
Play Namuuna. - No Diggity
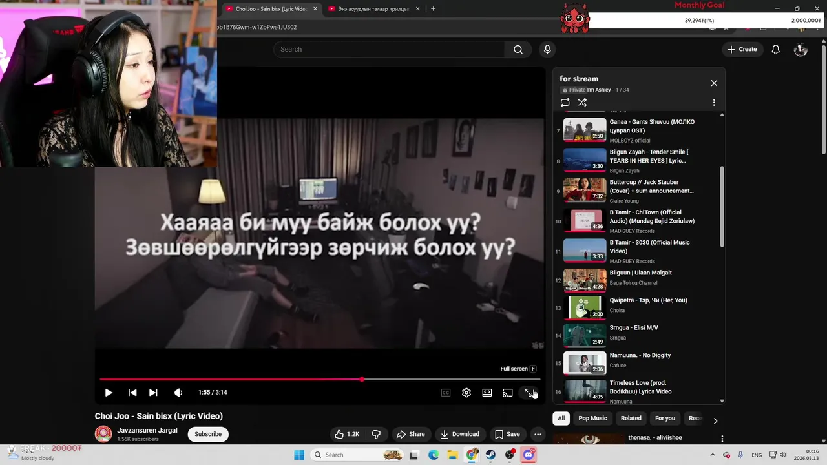point(638,363)
